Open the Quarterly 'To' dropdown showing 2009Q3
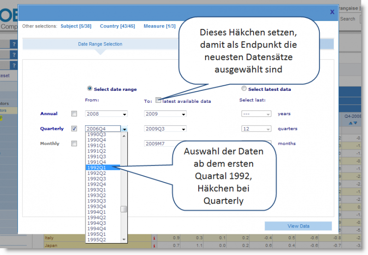Screen dimensions: 368x255 click(165, 129)
